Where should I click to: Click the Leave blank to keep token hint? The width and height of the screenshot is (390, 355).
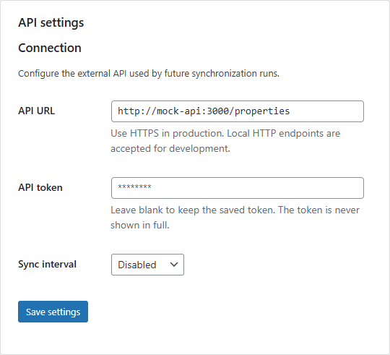(235, 210)
